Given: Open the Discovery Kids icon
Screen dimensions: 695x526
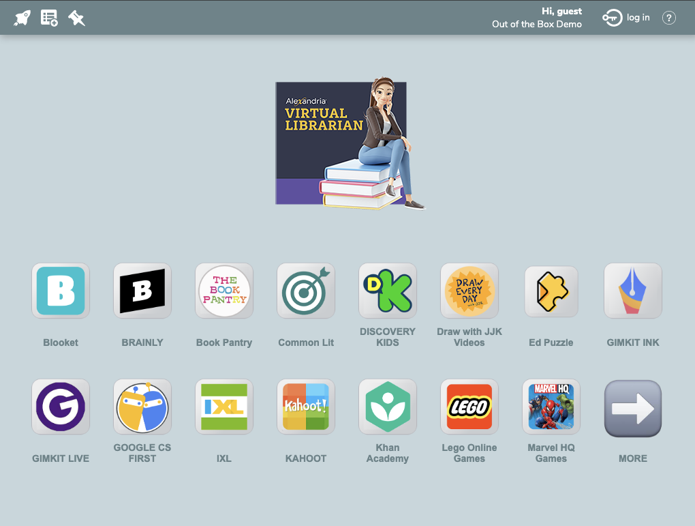Looking at the screenshot, I should [388, 291].
